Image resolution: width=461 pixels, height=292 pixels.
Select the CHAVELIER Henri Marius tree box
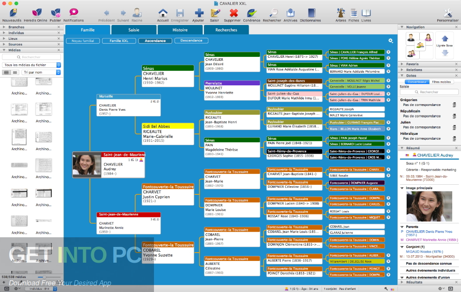(168, 76)
